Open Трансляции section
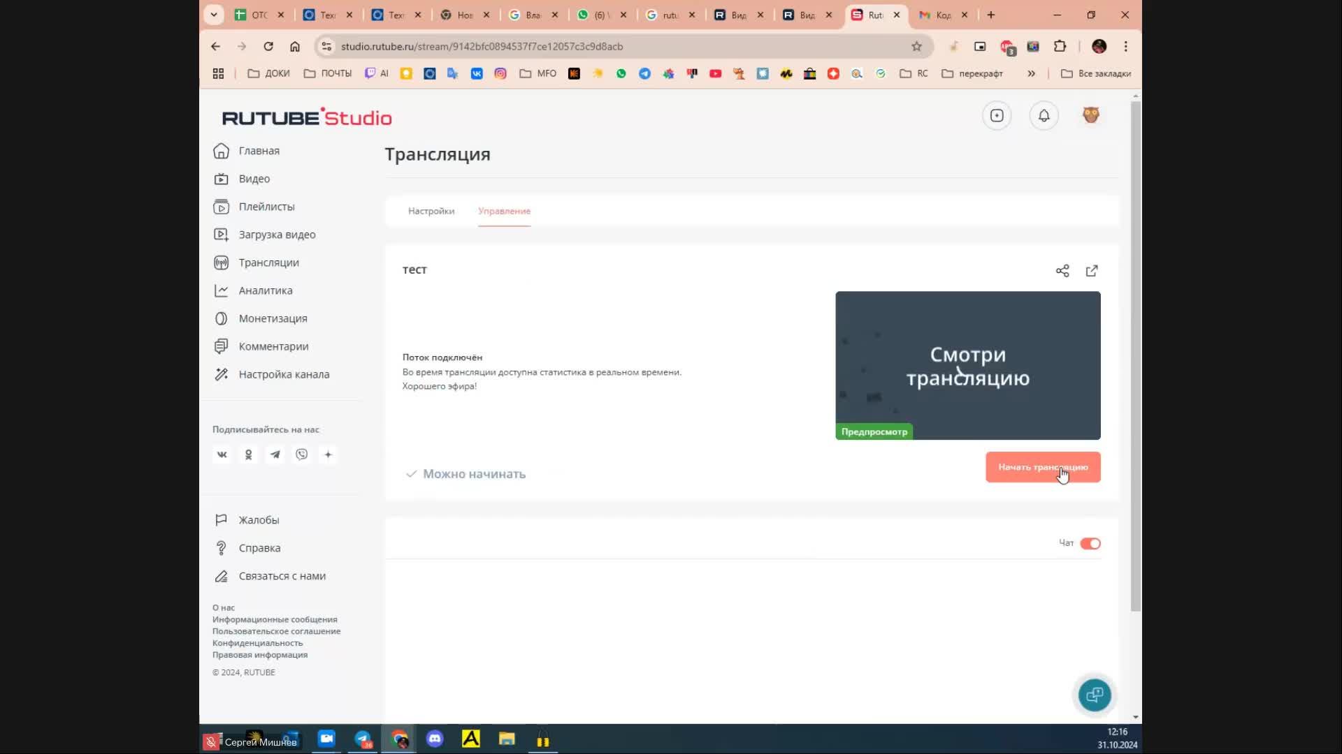The height and width of the screenshot is (754, 1342). [257, 263]
